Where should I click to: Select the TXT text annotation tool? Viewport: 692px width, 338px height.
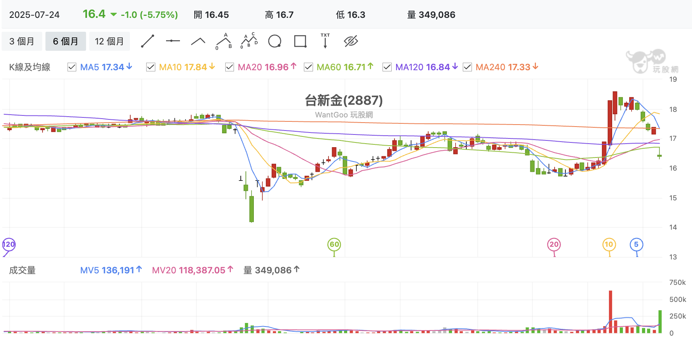pyautogui.click(x=325, y=41)
